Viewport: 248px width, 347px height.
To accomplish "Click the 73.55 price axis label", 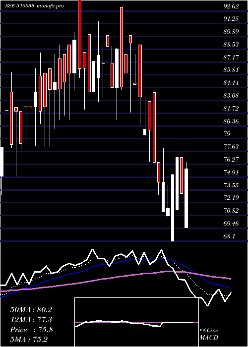I will pos(231,185).
